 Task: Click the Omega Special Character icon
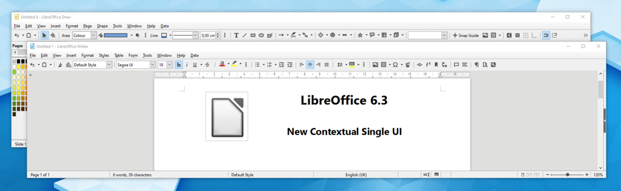coord(395,65)
